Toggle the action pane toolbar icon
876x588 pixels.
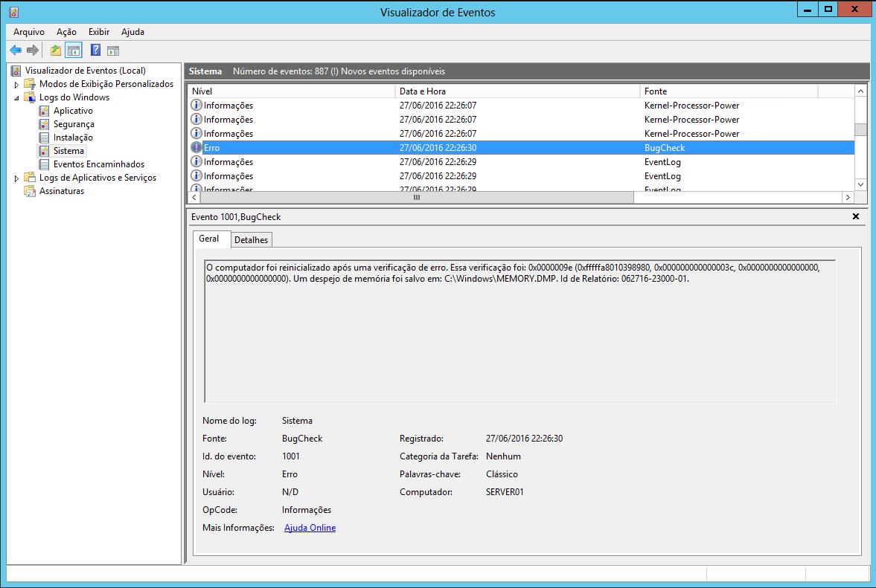point(112,51)
